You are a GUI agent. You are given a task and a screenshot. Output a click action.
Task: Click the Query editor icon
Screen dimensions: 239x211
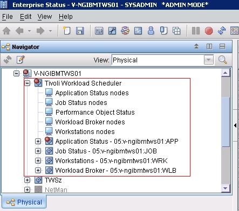point(163,31)
